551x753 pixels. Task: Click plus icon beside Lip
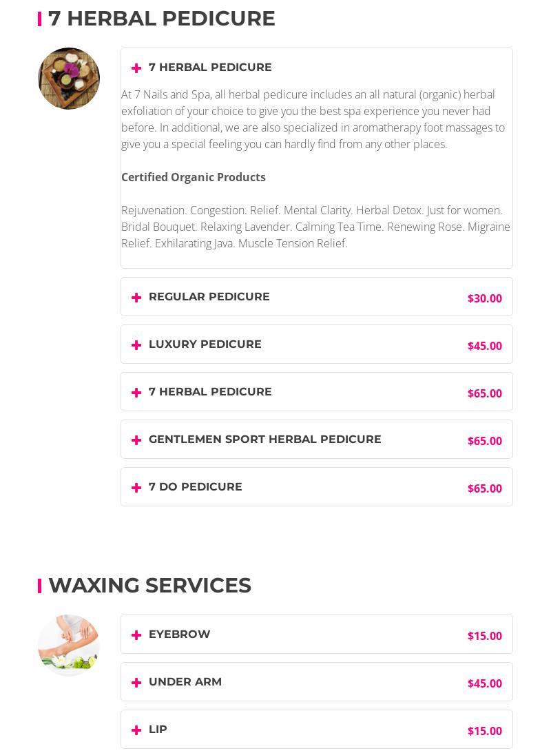coord(136,730)
